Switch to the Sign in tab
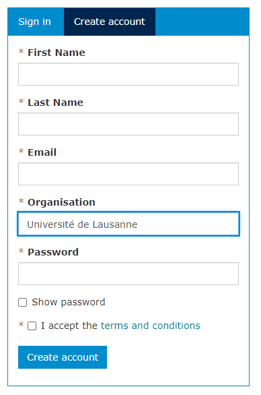This screenshot has width=261, height=395. pos(36,22)
